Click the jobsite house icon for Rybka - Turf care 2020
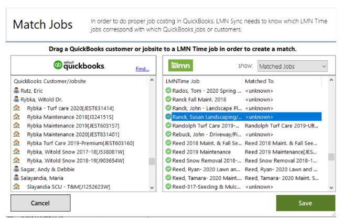The height and width of the screenshot is (219, 343). tap(16, 108)
